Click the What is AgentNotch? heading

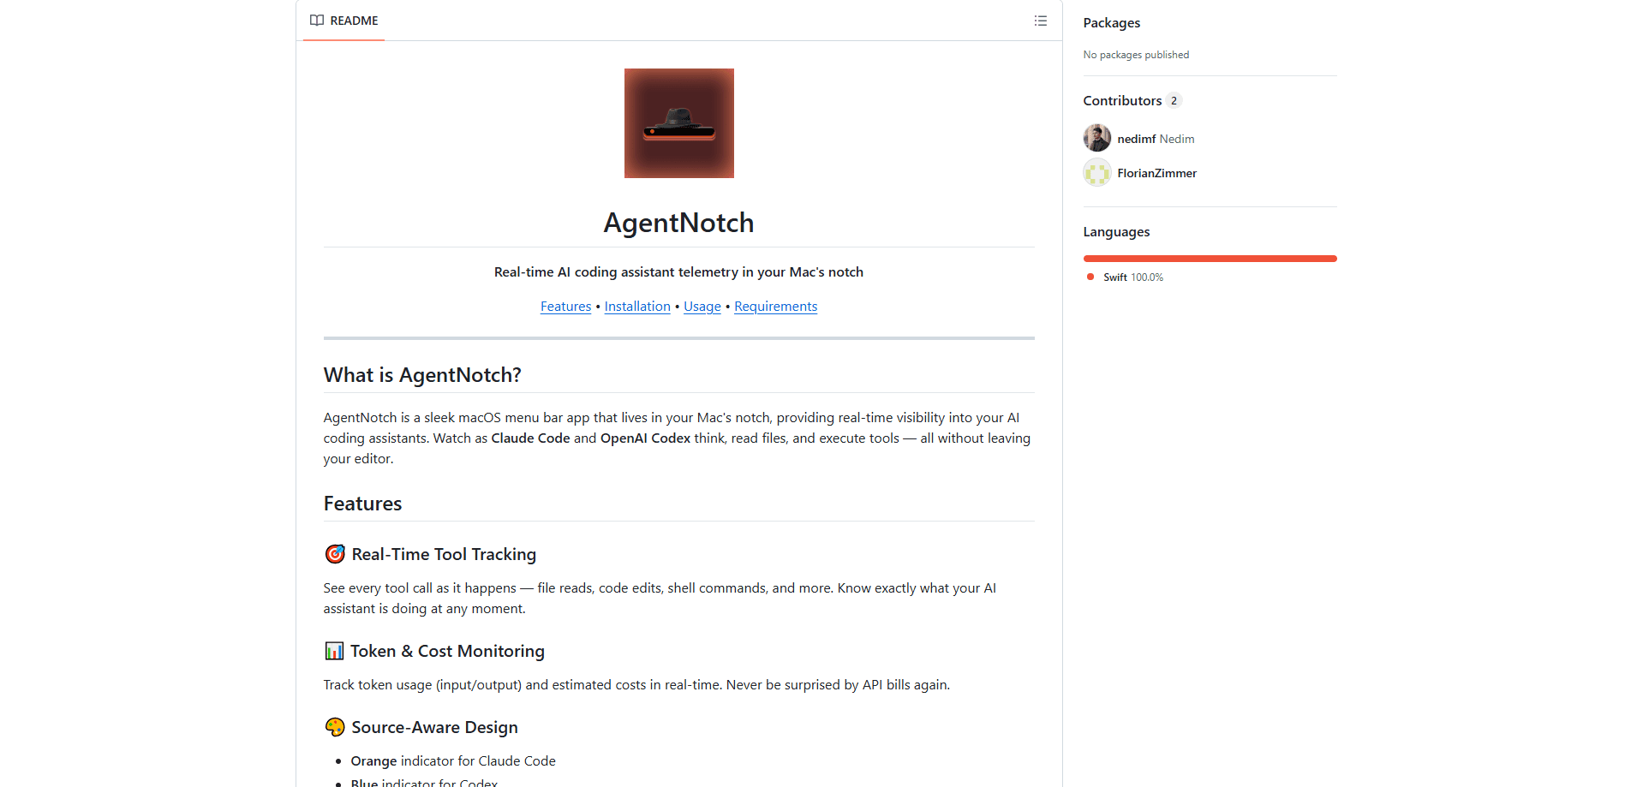click(422, 375)
